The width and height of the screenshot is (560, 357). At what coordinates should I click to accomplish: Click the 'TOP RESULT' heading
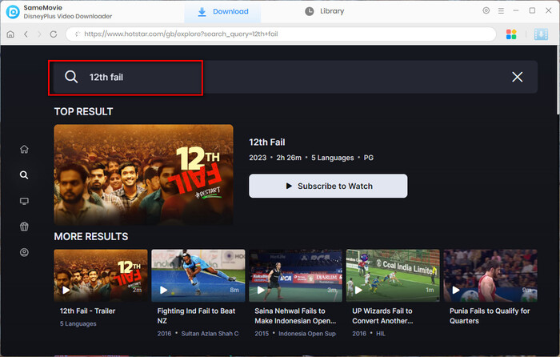coord(83,111)
